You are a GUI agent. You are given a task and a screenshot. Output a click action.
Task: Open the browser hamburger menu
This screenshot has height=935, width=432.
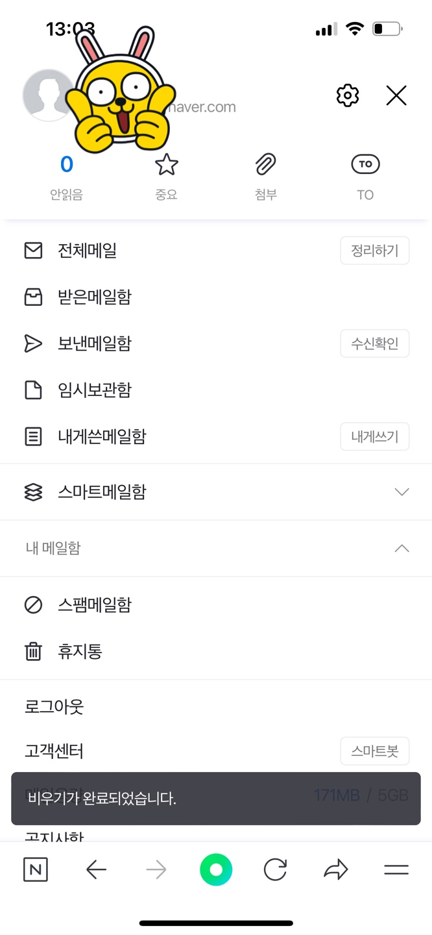[396, 870]
